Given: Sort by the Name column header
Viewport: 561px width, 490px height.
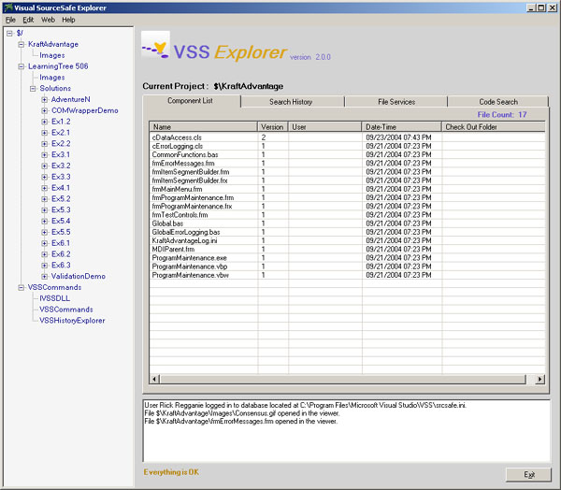Looking at the screenshot, I should click(203, 127).
